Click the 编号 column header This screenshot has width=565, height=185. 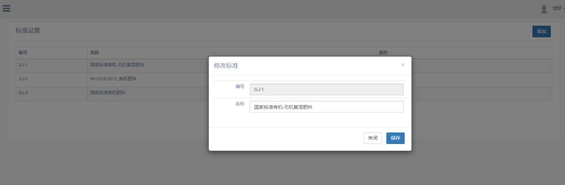23,53
